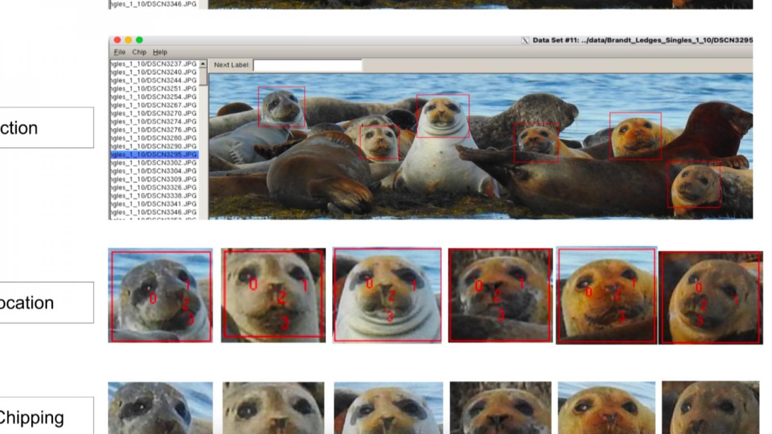Select DSCN3341.JPG in file list

[x=154, y=204]
